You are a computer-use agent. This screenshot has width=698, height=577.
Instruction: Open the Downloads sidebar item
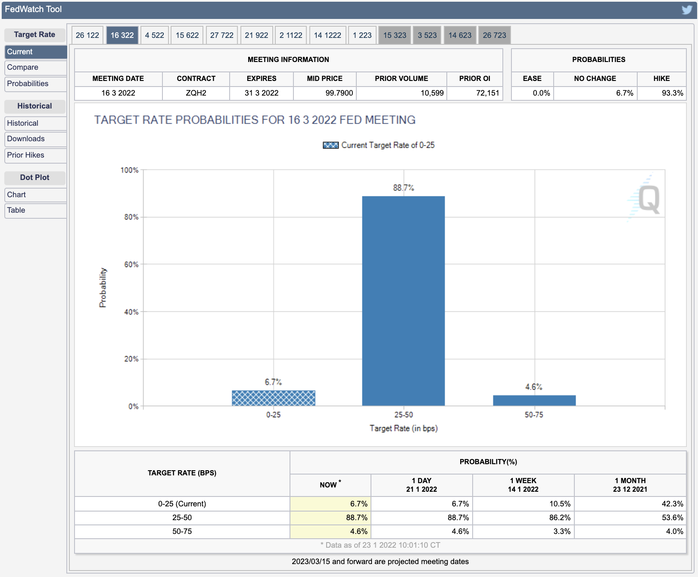coord(36,139)
